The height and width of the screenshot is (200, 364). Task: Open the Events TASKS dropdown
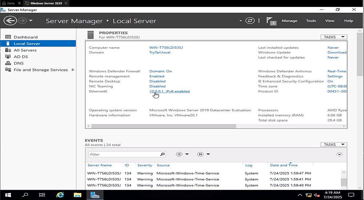pyautogui.click(x=333, y=144)
